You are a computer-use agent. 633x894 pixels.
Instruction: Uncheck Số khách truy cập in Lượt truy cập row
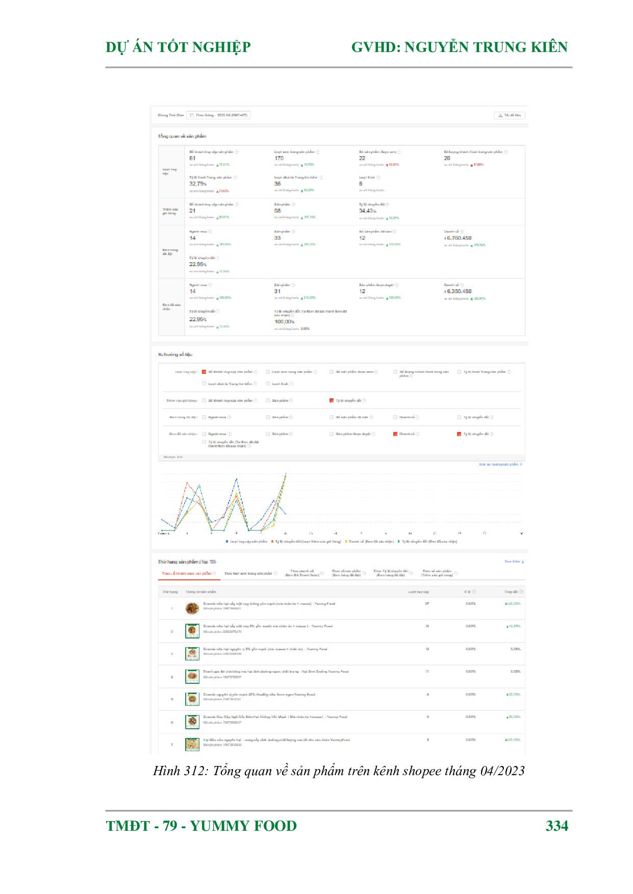pyautogui.click(x=204, y=372)
